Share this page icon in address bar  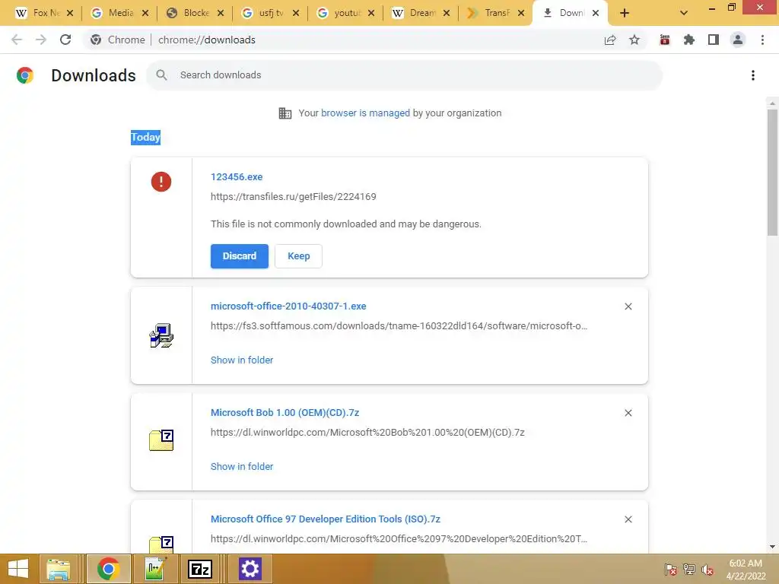[x=610, y=40]
